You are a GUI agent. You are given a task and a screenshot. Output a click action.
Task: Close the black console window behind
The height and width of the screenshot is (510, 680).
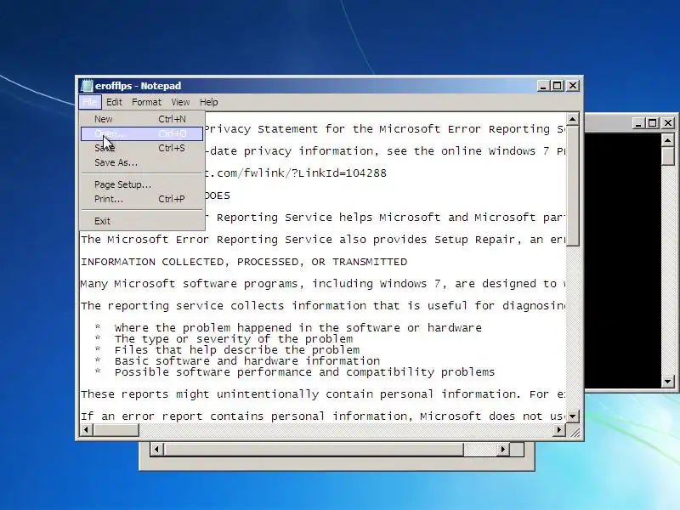point(668,123)
